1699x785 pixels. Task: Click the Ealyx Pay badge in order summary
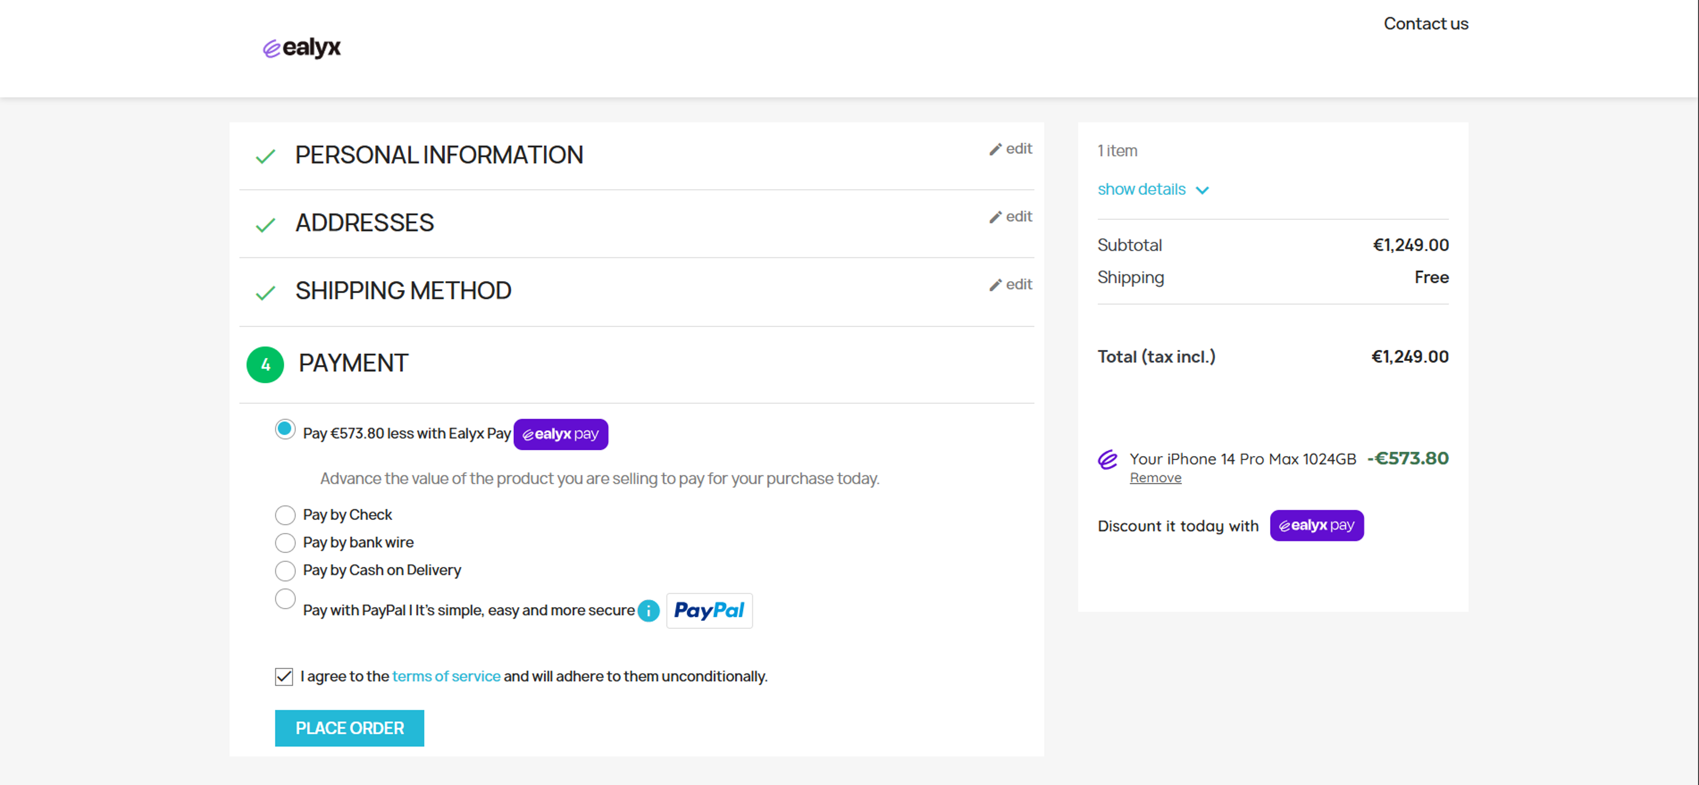1316,525
